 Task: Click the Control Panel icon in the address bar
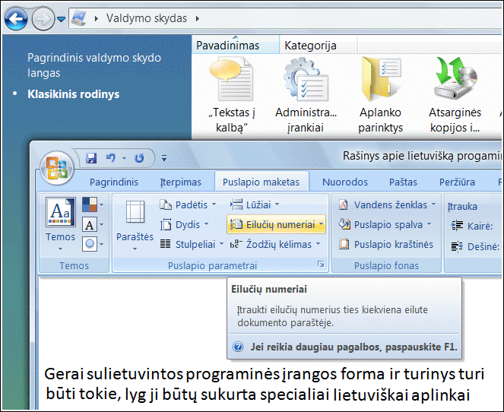coord(79,18)
